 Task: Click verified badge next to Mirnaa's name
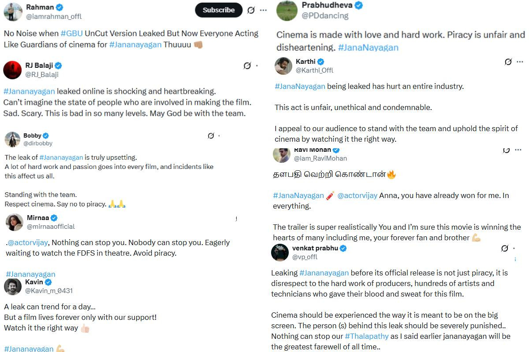coord(54,218)
